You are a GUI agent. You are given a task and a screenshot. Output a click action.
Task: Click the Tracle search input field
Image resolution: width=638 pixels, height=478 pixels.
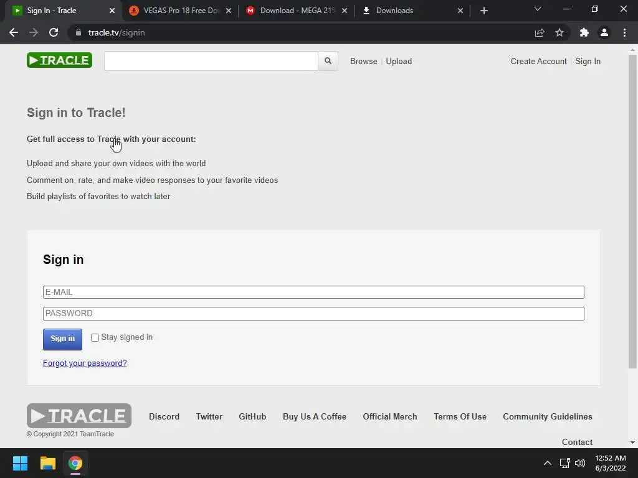[x=211, y=61]
